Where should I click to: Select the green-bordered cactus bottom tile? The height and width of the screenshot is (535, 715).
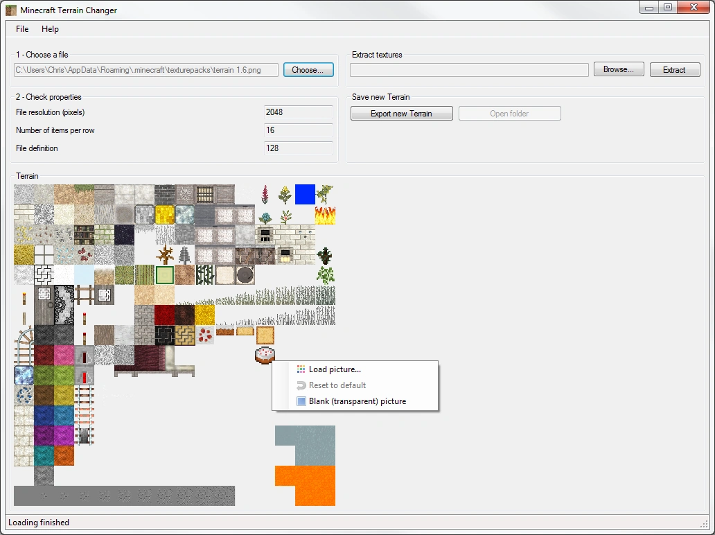coord(165,274)
